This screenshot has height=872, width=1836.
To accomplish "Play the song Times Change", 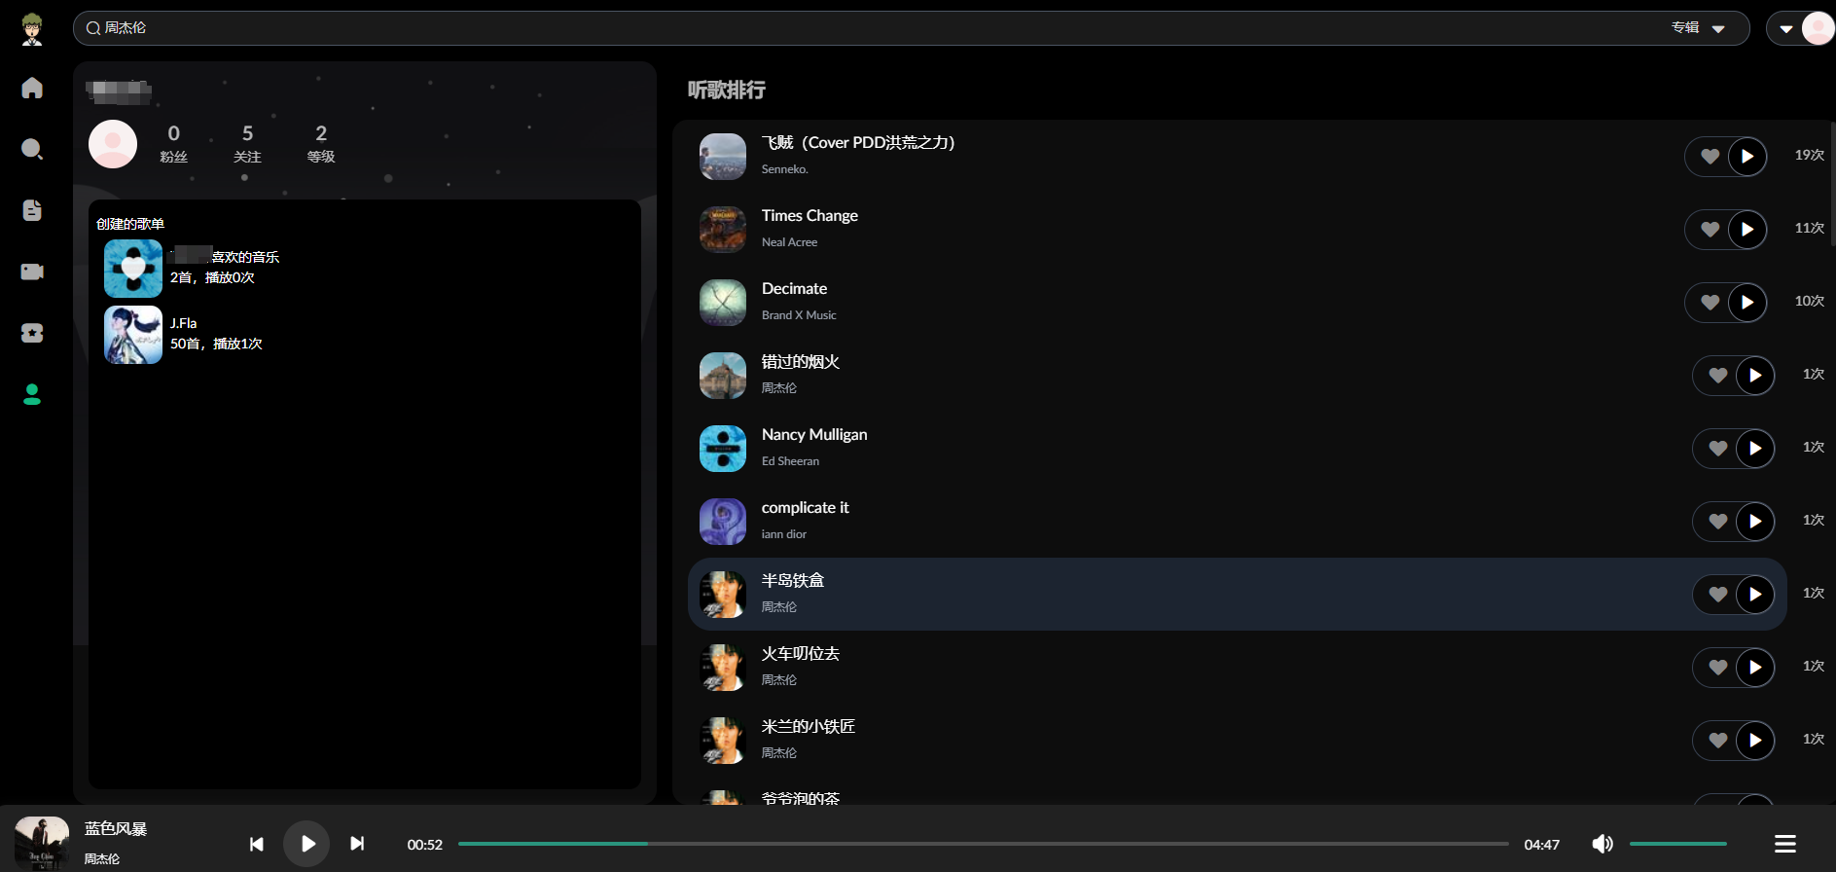I will [1747, 230].
